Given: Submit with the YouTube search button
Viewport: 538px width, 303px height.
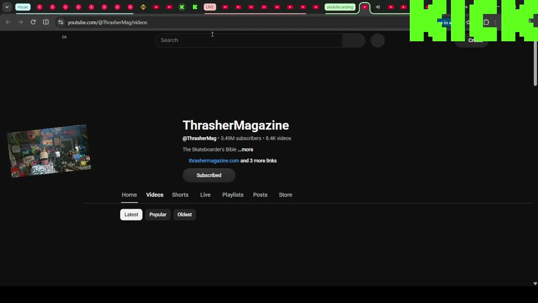Looking at the screenshot, I should (x=354, y=40).
